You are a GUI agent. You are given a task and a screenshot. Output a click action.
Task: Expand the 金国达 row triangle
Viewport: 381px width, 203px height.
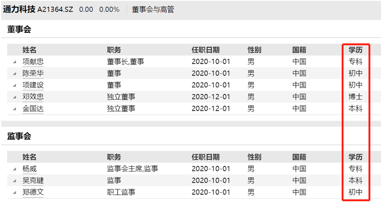coord(15,109)
